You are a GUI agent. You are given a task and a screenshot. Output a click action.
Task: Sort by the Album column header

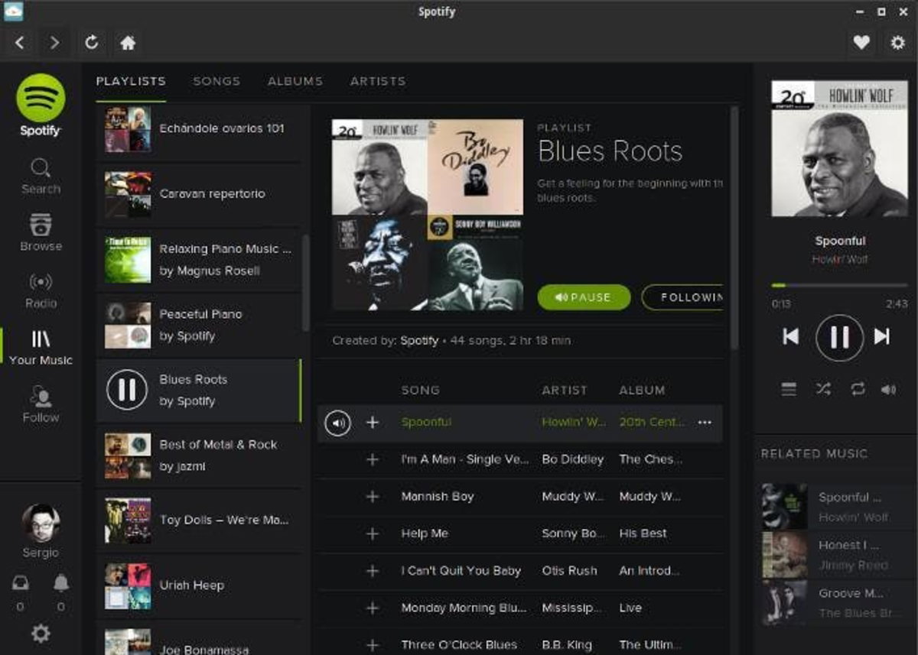[x=642, y=391]
